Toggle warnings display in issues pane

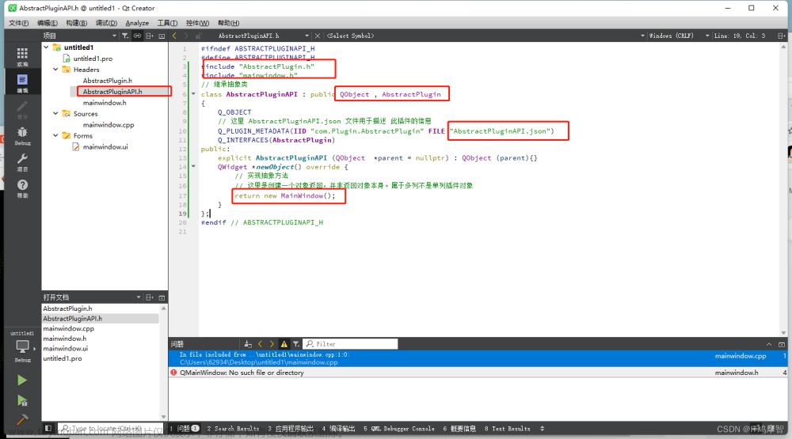(284, 344)
